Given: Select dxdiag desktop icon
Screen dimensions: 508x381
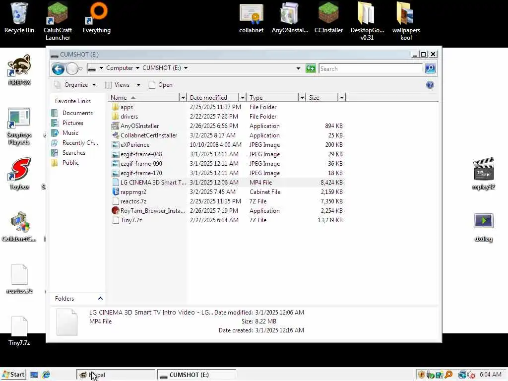Looking at the screenshot, I should (483, 227).
